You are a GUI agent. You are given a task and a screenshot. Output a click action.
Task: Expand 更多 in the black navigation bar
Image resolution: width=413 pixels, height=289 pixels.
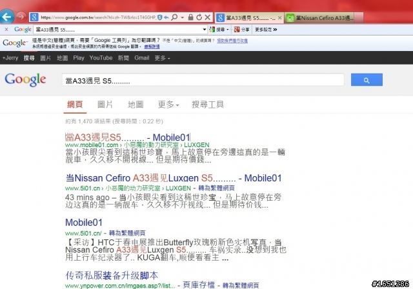162,58
